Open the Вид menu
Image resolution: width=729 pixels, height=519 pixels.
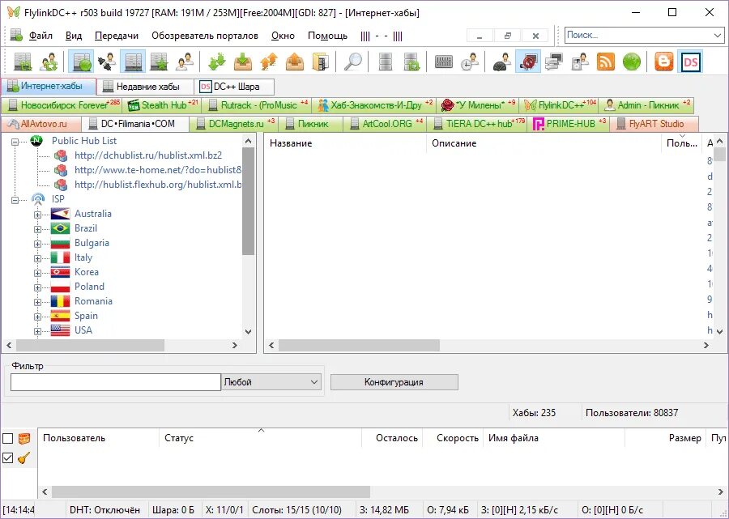(74, 36)
